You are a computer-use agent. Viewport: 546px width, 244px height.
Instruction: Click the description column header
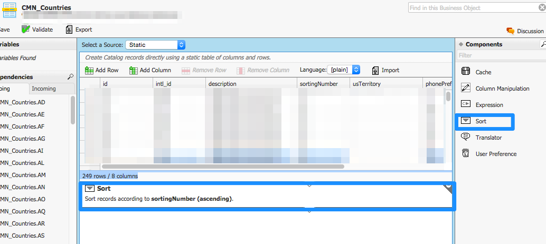point(251,84)
